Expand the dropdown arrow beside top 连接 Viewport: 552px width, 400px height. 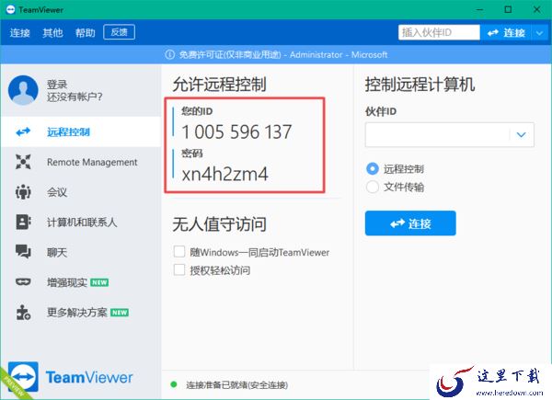click(540, 33)
